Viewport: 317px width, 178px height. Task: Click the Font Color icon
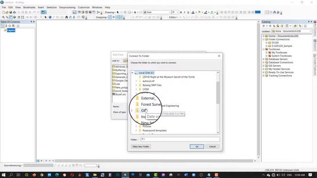point(193,12)
